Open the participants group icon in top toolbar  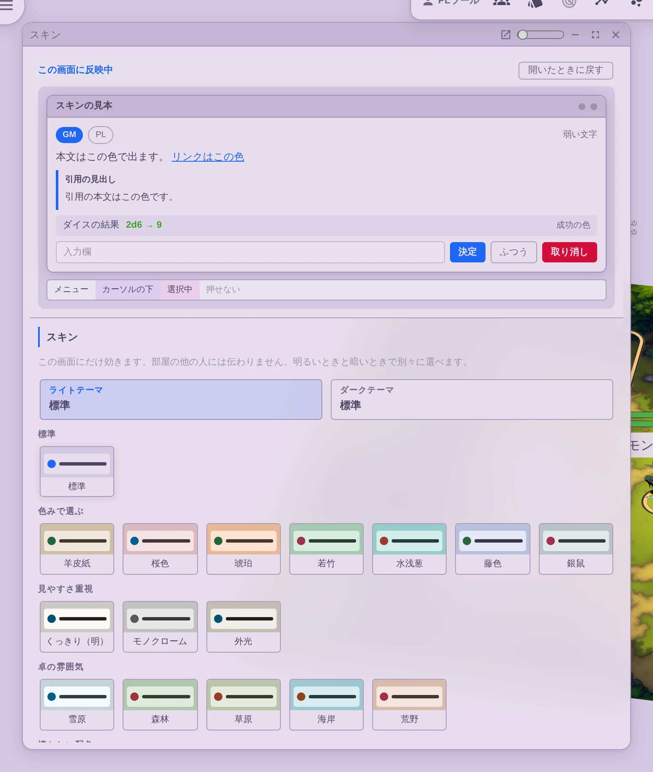tap(501, 3)
